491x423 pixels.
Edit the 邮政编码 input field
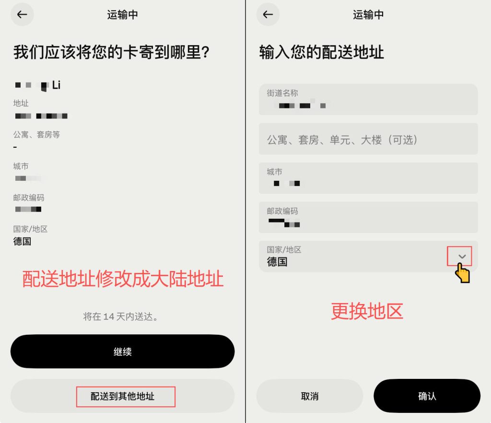click(368, 217)
